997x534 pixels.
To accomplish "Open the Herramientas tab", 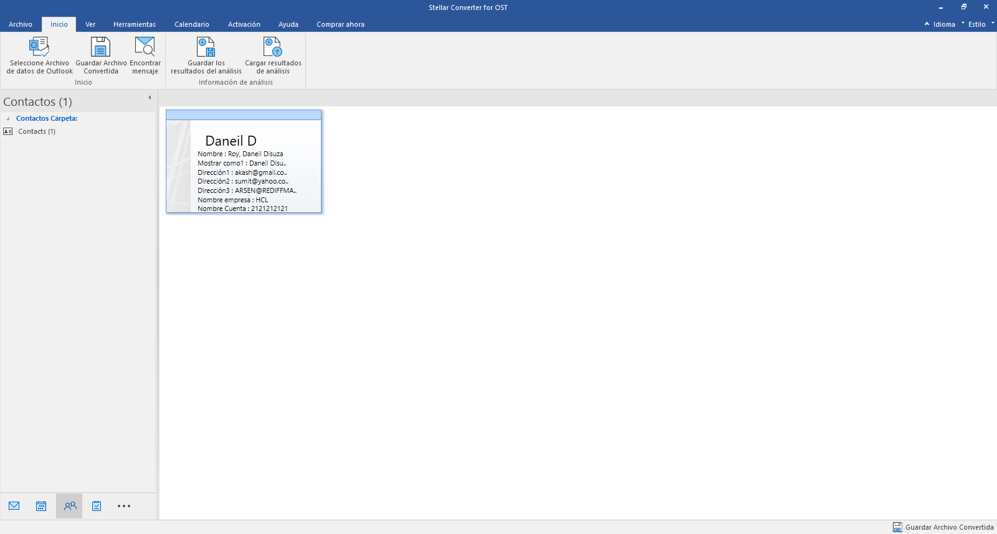I will coord(135,24).
